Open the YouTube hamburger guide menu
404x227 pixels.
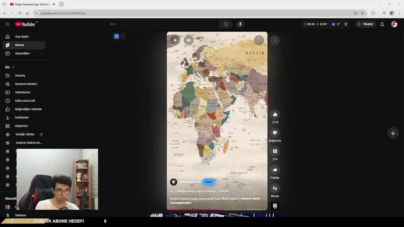(x=8, y=24)
